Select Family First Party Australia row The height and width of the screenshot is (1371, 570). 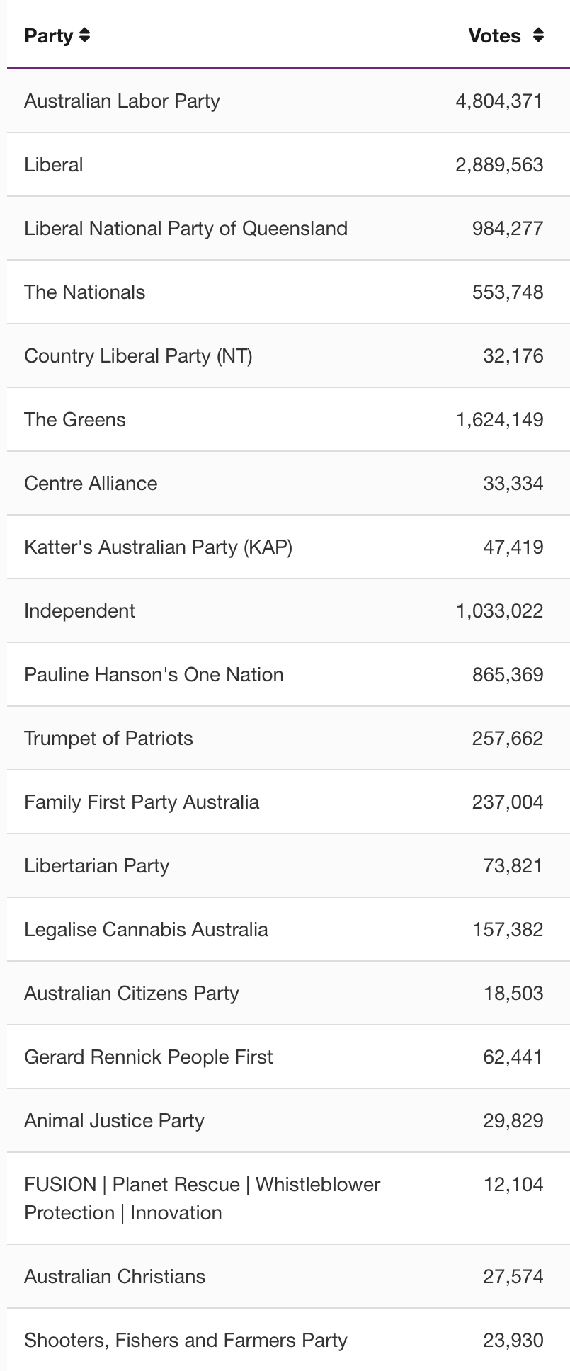tap(288, 802)
